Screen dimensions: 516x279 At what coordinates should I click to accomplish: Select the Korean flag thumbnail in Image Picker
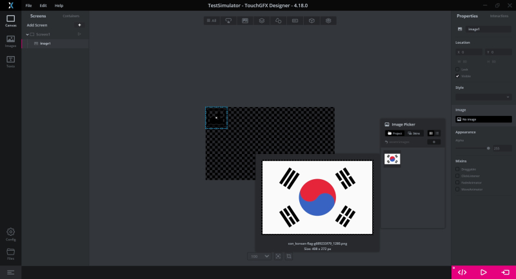[392, 159]
